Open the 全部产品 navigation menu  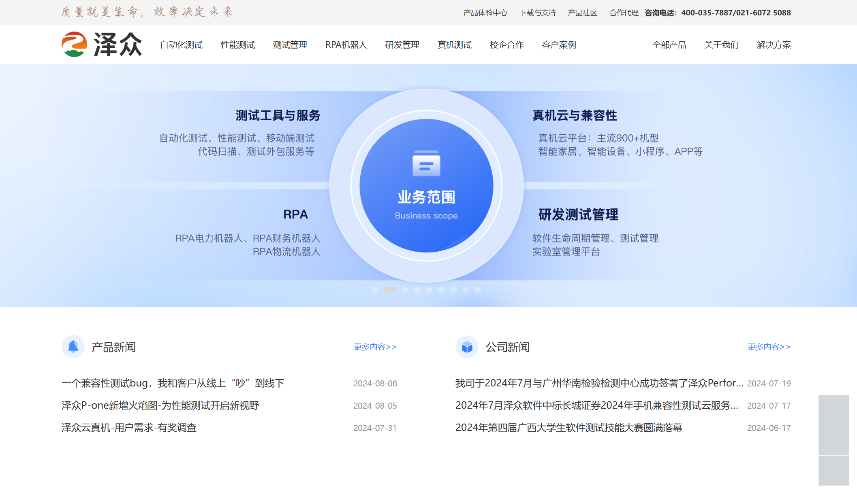coord(669,45)
